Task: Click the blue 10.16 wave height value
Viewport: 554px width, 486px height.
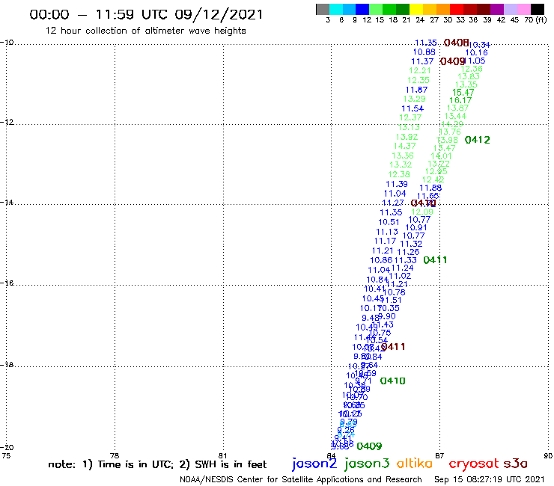Action: click(x=476, y=52)
